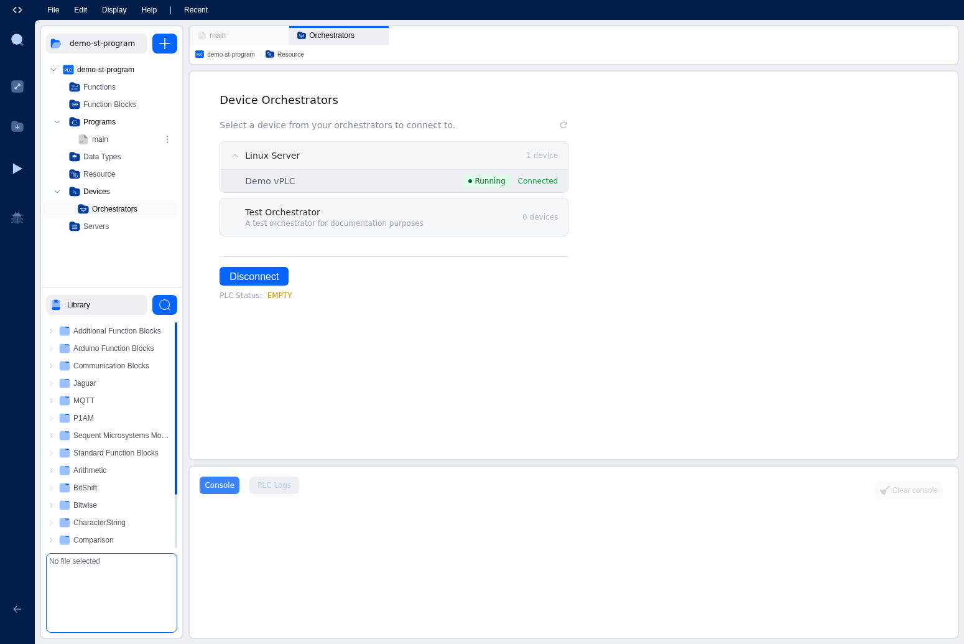Click the play/run sidebar icon
Screen dimensions: 964x644
coord(17,169)
